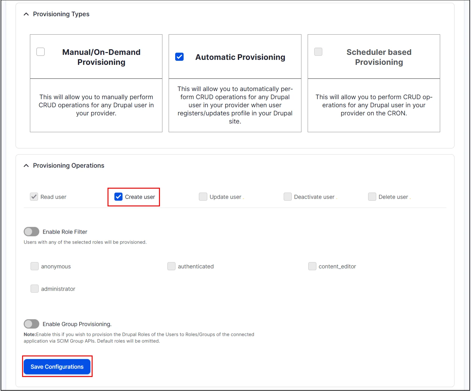Click the Save Configurations button
471x391 pixels.
point(57,367)
